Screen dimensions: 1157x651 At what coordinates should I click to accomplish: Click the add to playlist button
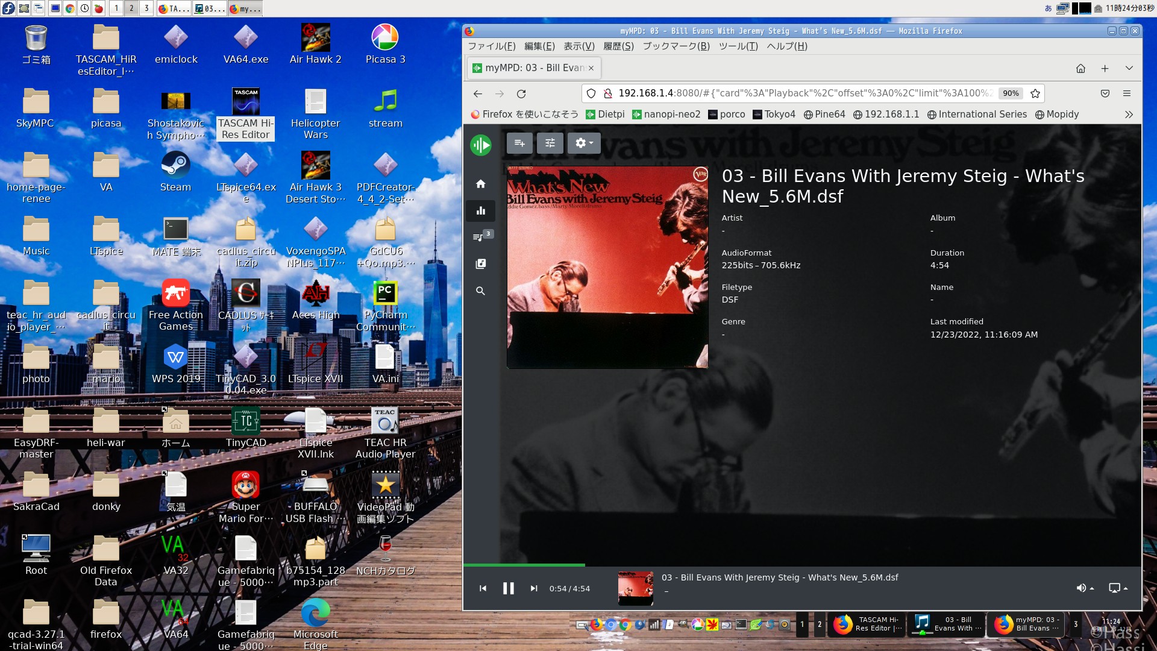click(519, 143)
